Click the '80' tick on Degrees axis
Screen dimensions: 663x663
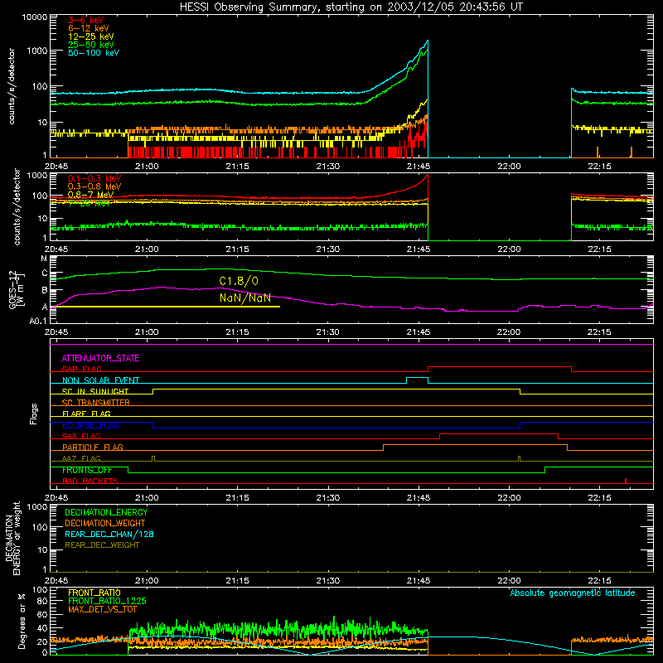(x=42, y=602)
